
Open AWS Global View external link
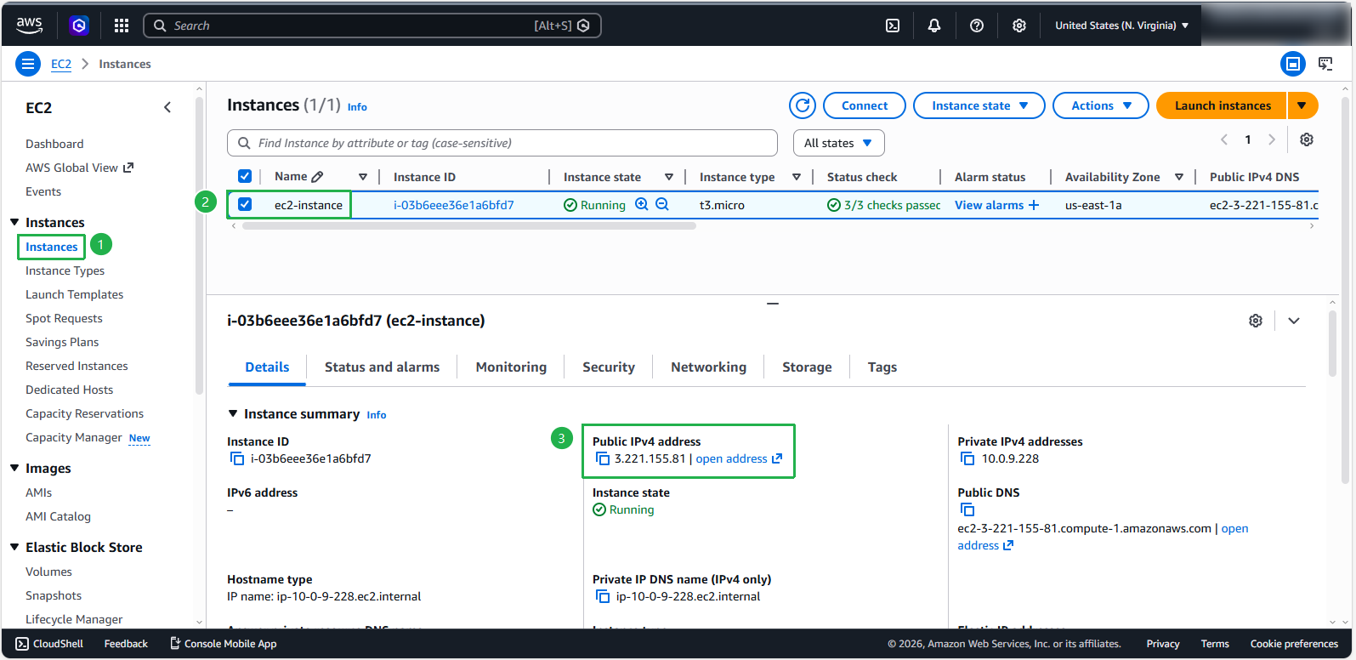[79, 168]
